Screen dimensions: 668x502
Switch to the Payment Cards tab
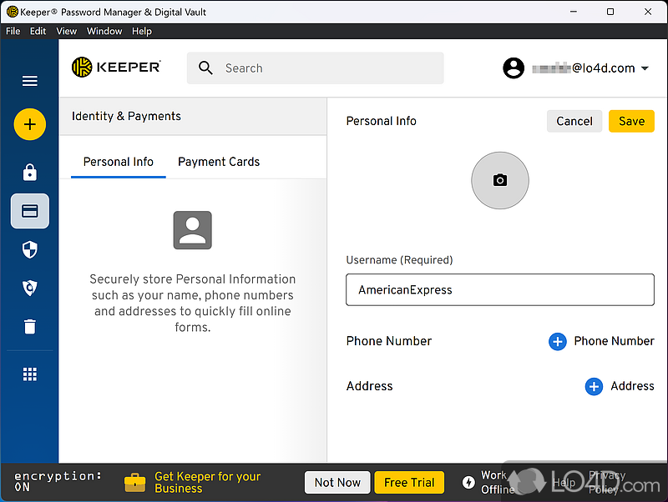[219, 162]
